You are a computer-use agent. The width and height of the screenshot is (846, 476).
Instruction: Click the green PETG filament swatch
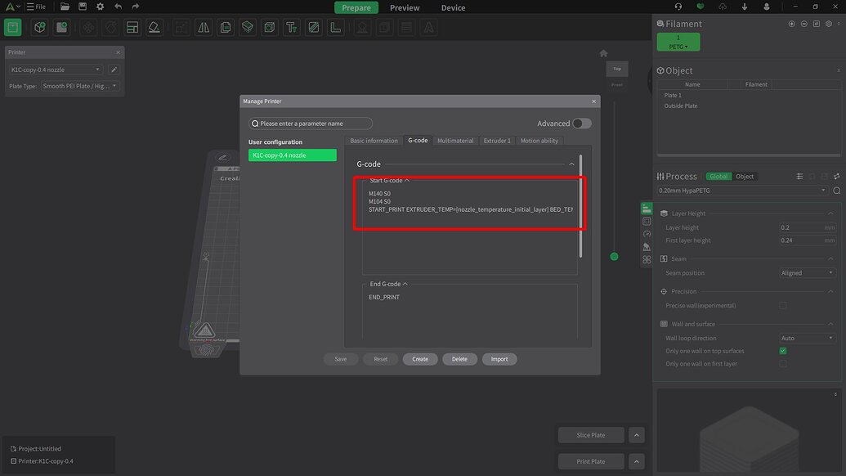coord(678,42)
